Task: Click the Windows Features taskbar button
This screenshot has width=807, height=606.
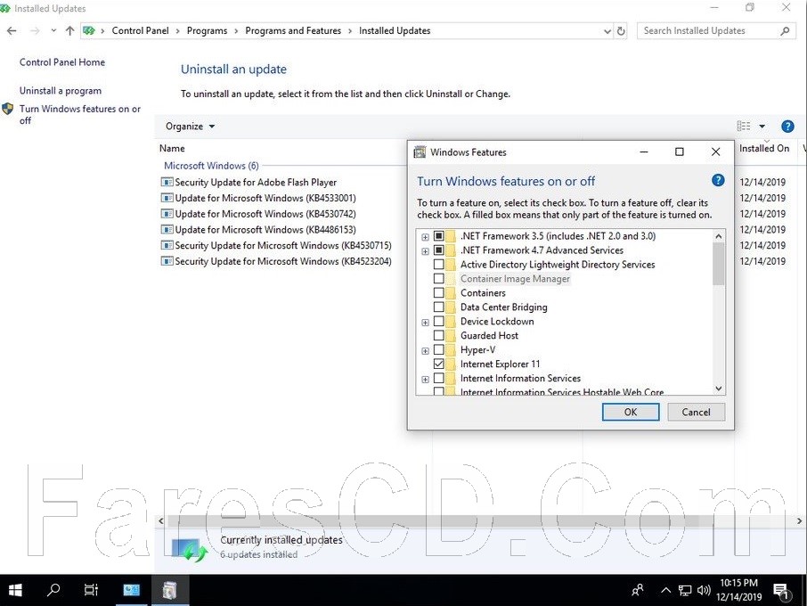Action: [170, 590]
